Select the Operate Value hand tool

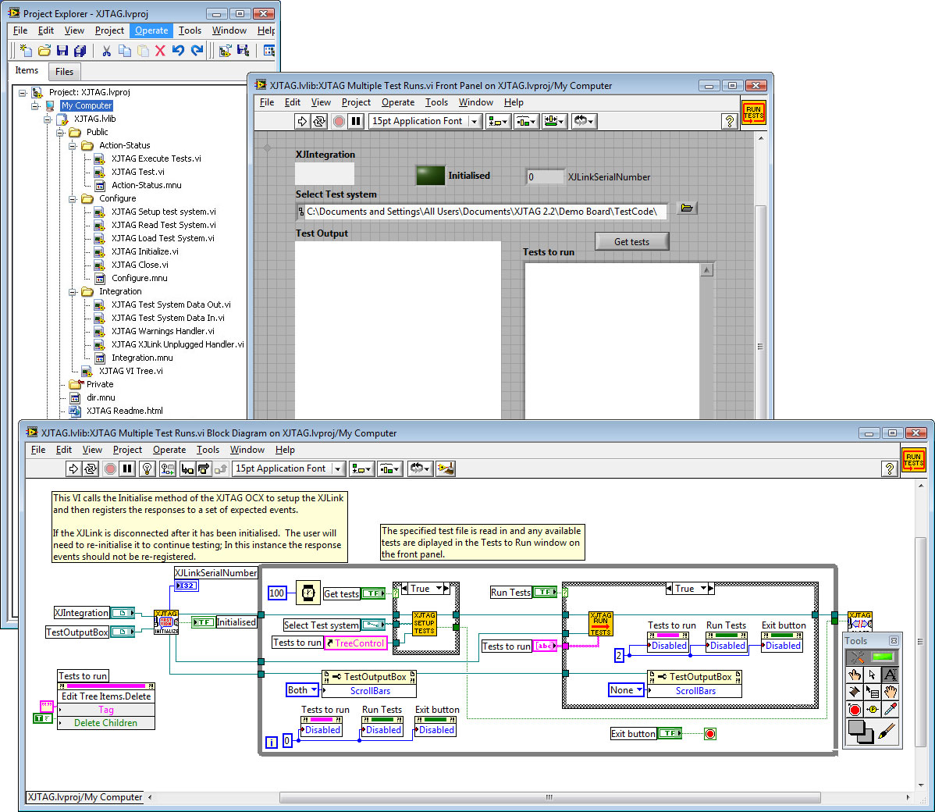(855, 675)
